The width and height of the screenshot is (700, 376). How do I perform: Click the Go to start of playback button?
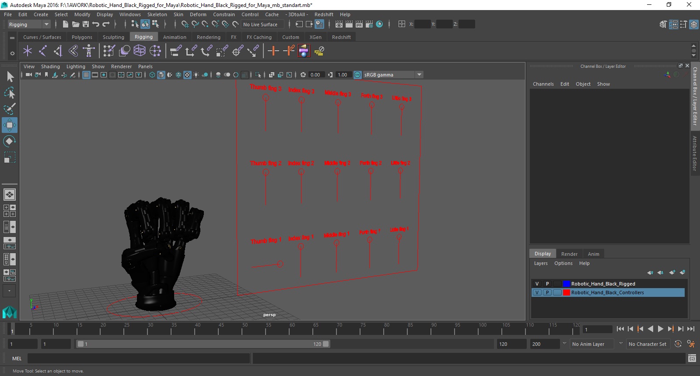[620, 329]
